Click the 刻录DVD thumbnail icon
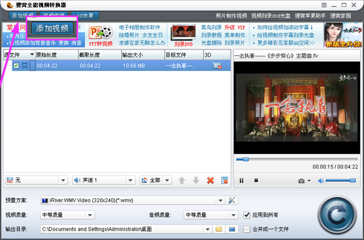 tap(183, 36)
